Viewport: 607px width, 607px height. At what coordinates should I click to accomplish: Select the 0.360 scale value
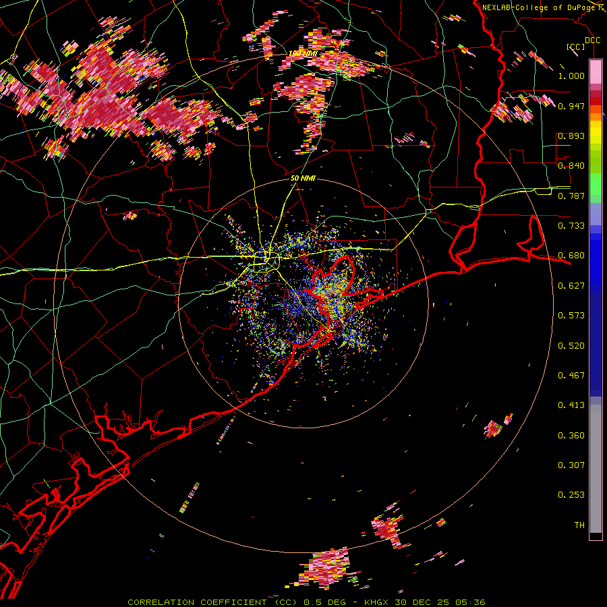(571, 436)
